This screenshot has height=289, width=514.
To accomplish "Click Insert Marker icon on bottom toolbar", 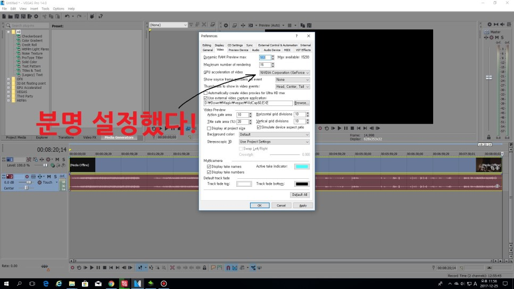I will (x=213, y=268).
